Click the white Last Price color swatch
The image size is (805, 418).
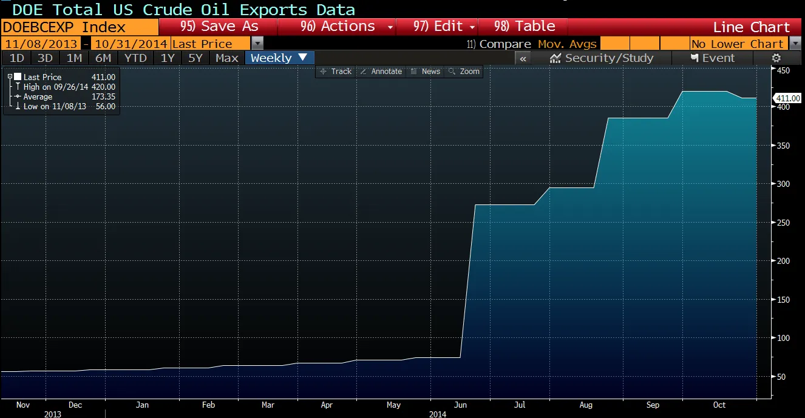click(18, 77)
